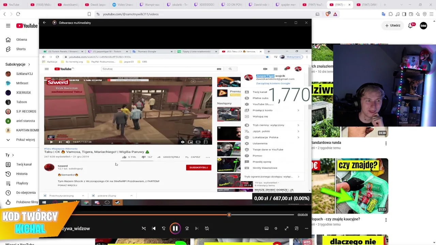Switch media player to mini view
Image resolution: width=436 pixels, height=245 pixels.
click(296, 229)
